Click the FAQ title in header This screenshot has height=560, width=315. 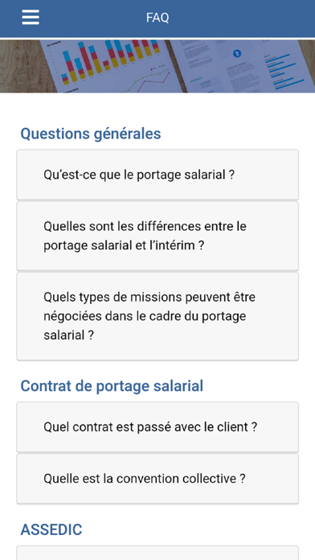(157, 18)
